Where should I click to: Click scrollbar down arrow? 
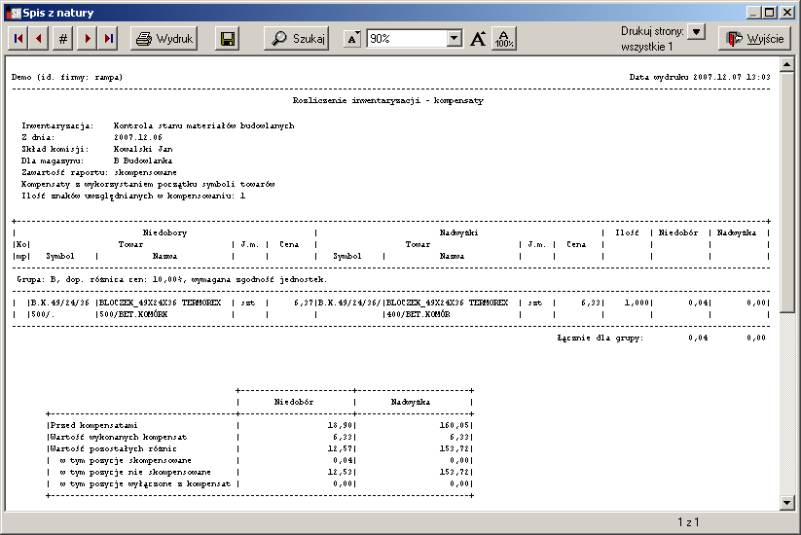(x=786, y=503)
